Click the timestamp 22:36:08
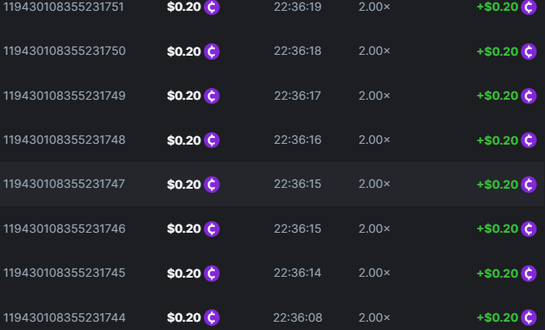 pyautogui.click(x=298, y=318)
